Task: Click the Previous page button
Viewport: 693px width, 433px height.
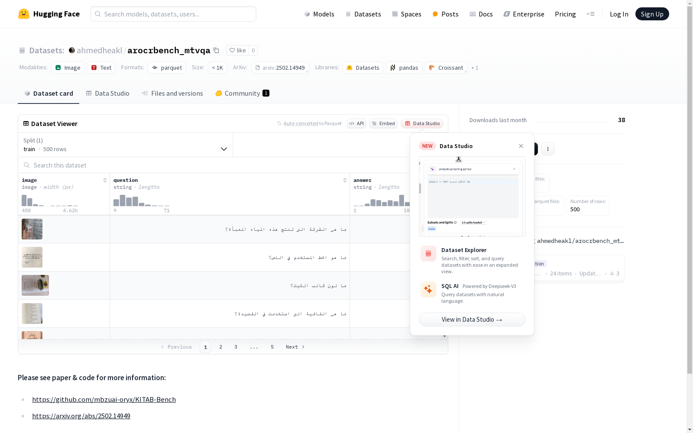Action: click(x=176, y=347)
